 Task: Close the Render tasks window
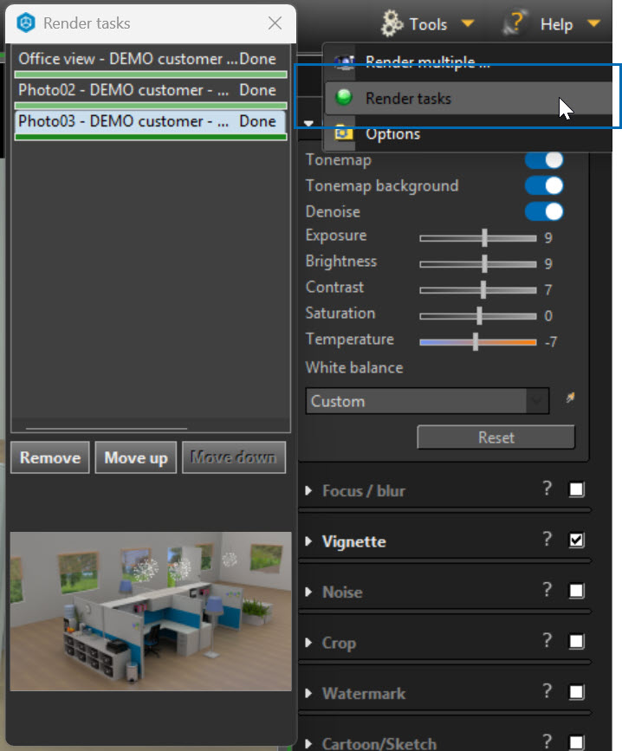[275, 23]
